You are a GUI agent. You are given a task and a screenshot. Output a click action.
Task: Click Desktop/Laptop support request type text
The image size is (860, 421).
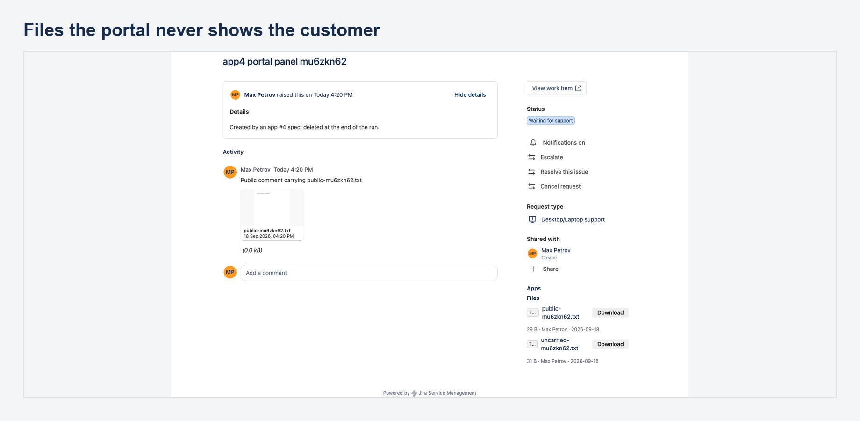573,219
